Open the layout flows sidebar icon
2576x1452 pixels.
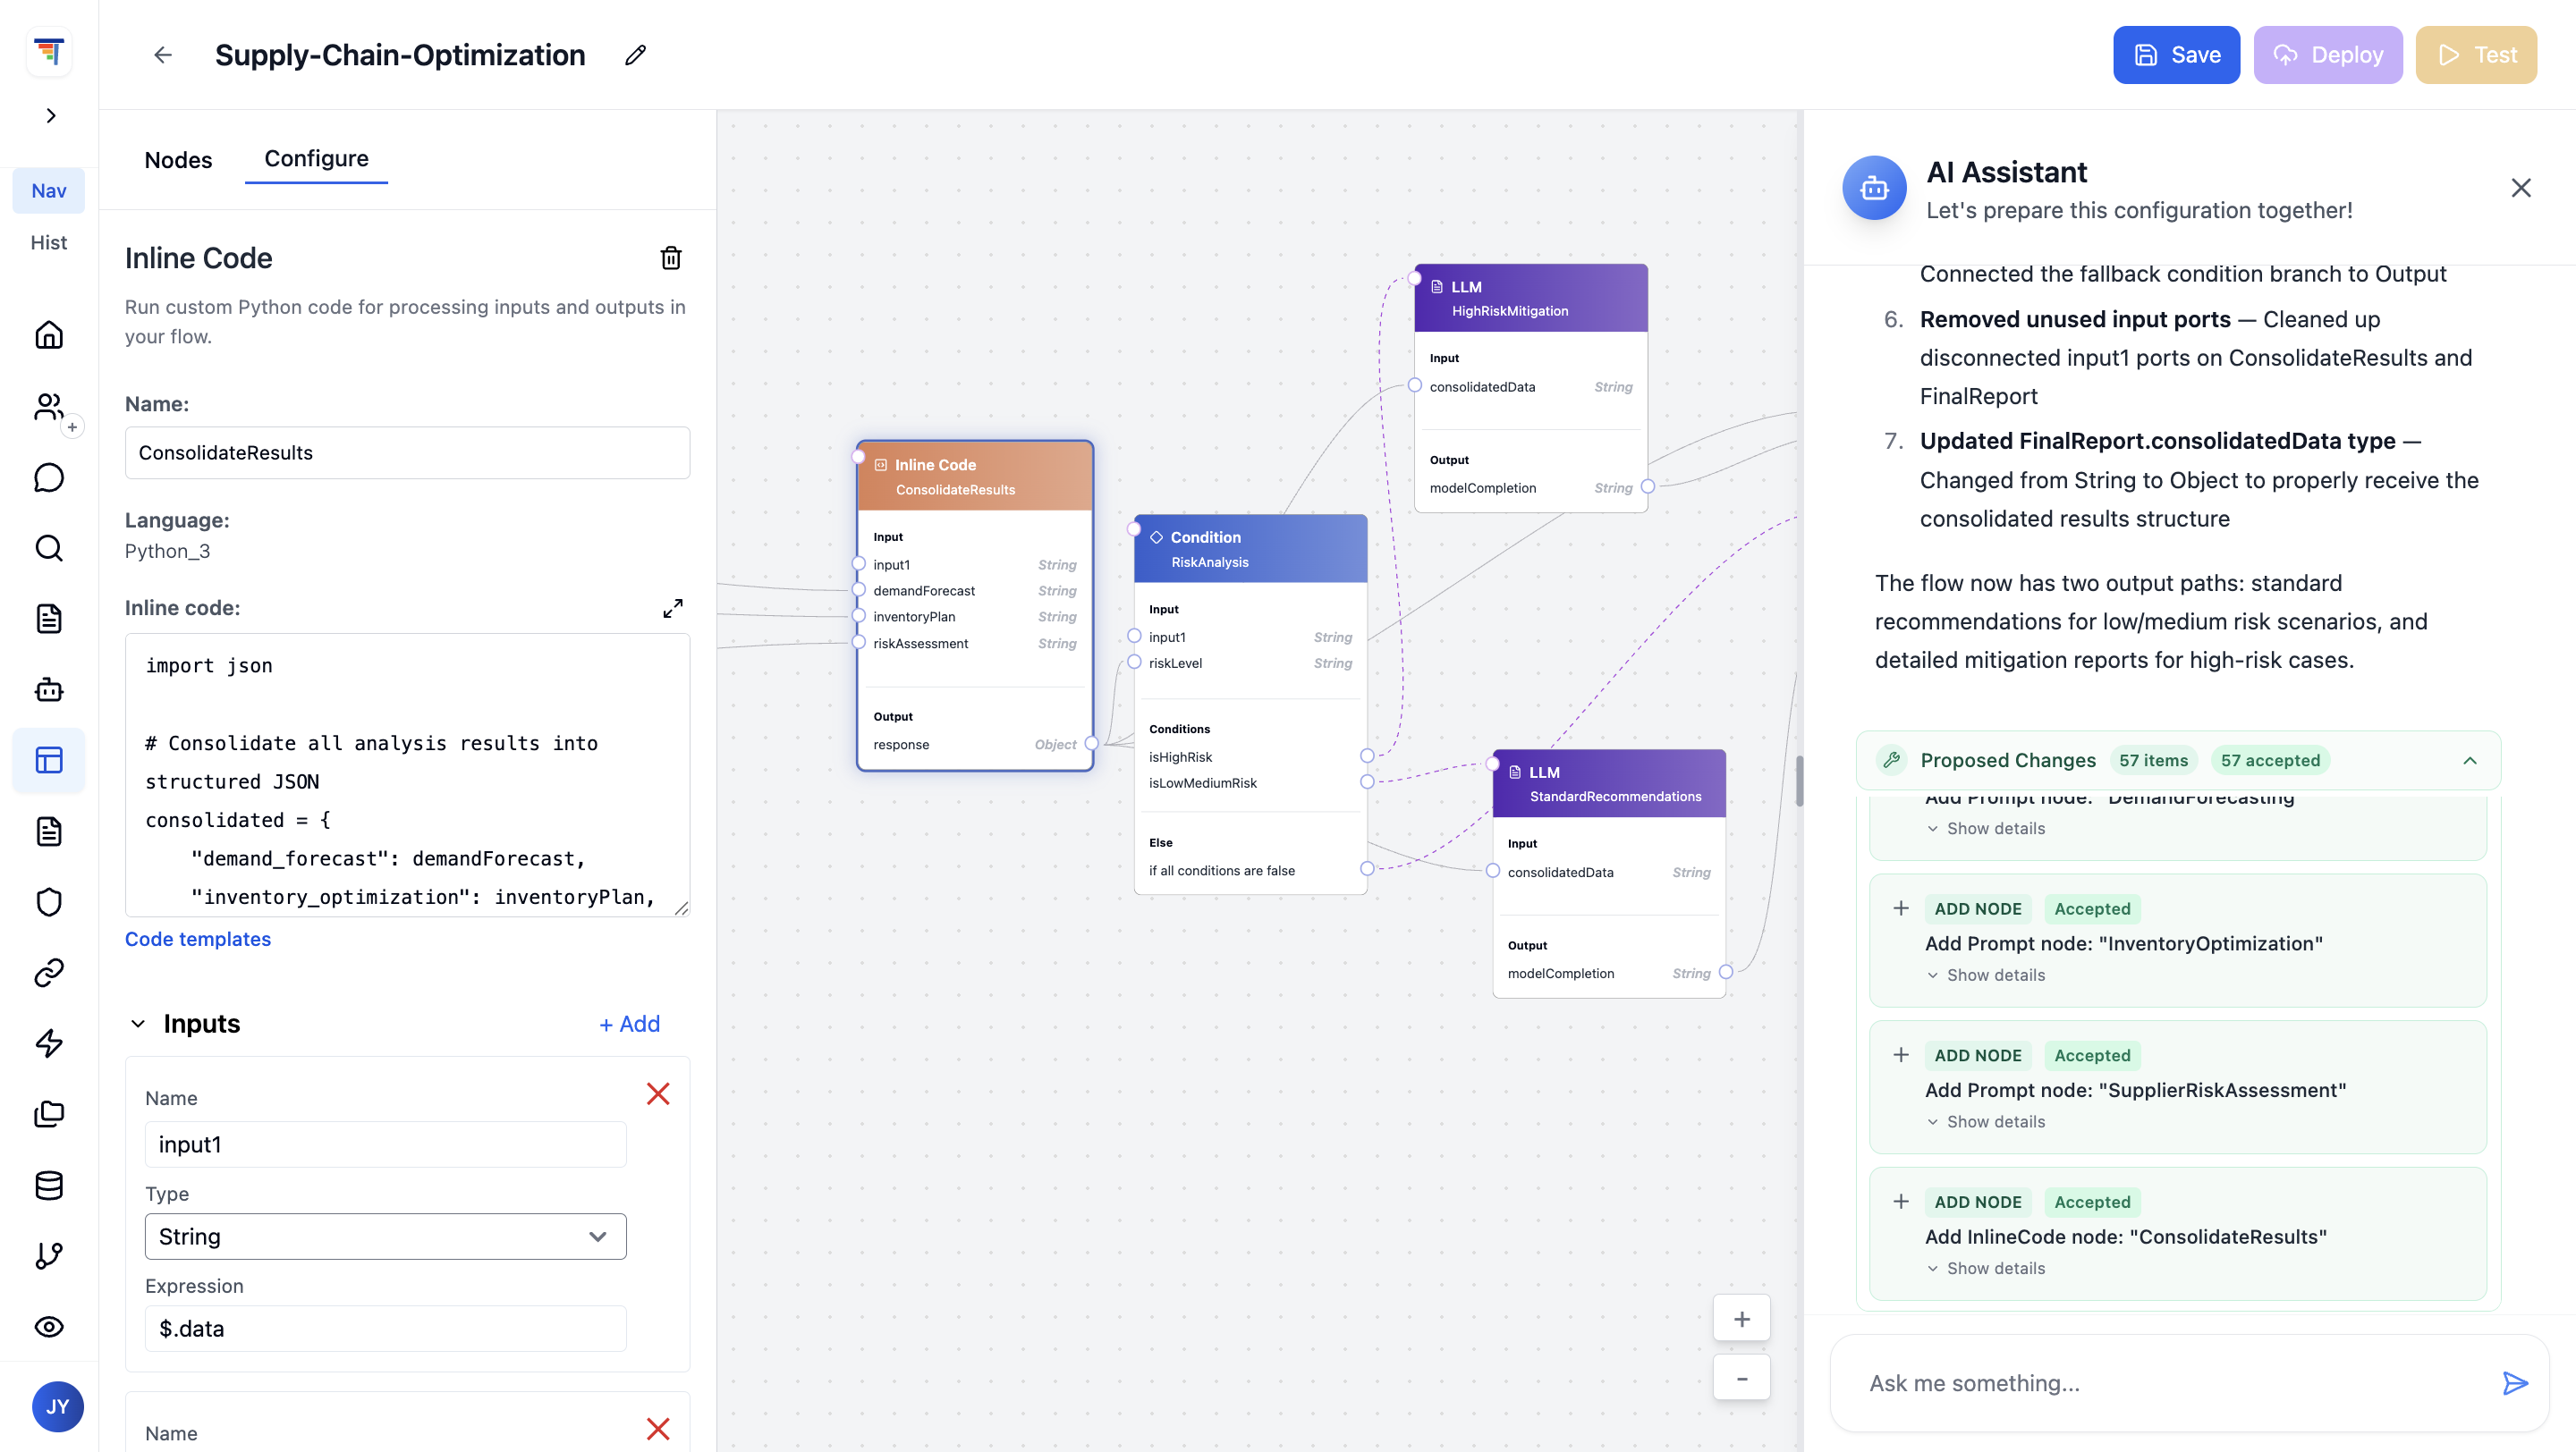pos(49,761)
